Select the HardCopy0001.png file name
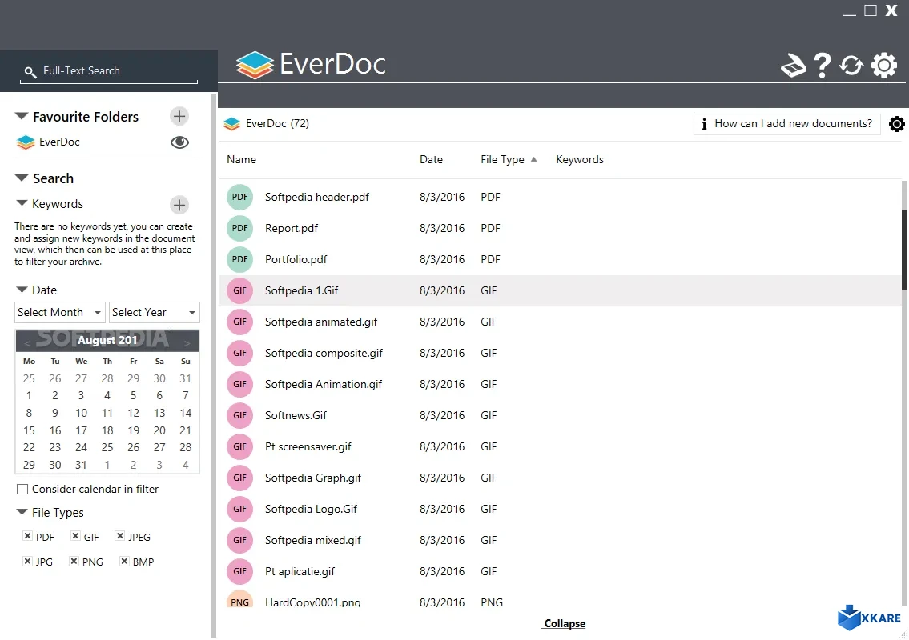This screenshot has height=640, width=909. pyautogui.click(x=312, y=602)
